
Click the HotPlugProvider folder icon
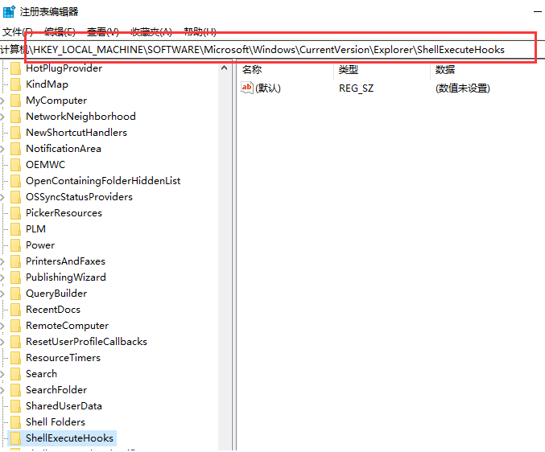15,68
